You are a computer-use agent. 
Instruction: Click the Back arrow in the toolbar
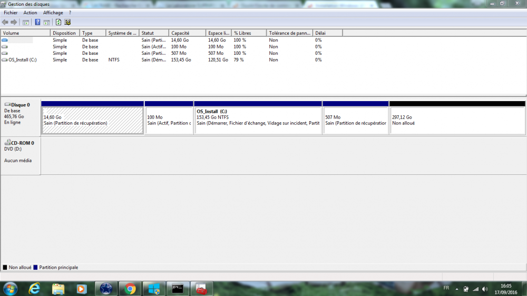[x=5, y=22]
